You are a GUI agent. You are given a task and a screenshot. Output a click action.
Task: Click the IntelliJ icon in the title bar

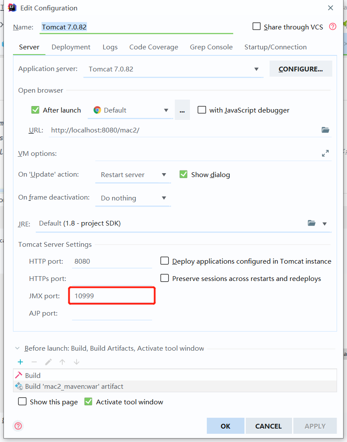12,8
